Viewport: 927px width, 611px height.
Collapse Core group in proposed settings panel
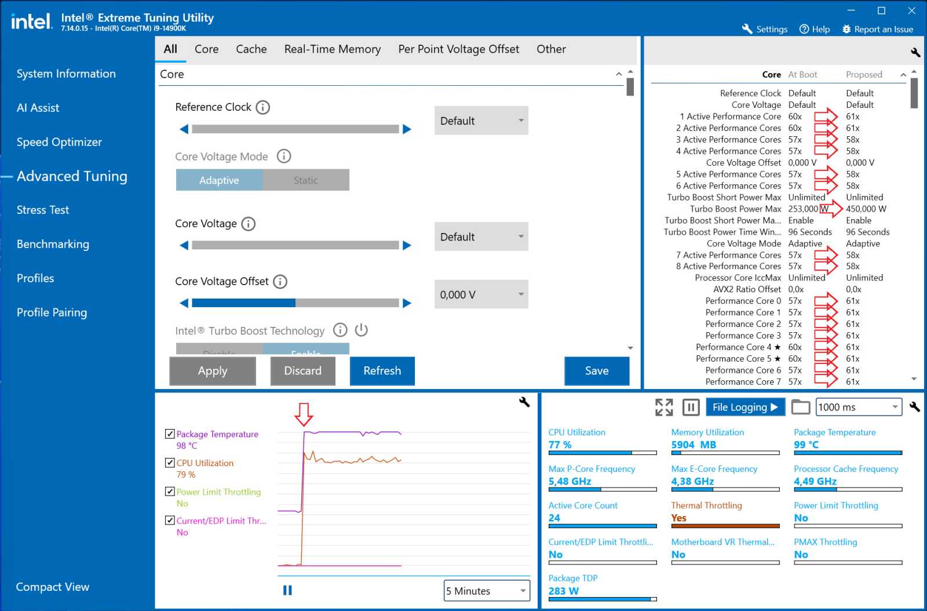click(x=903, y=75)
